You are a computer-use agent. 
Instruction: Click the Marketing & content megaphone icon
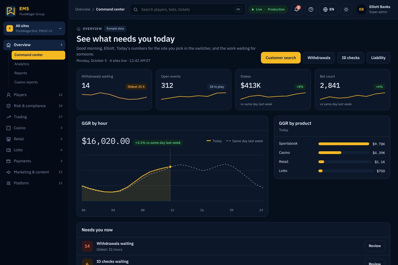[9, 172]
